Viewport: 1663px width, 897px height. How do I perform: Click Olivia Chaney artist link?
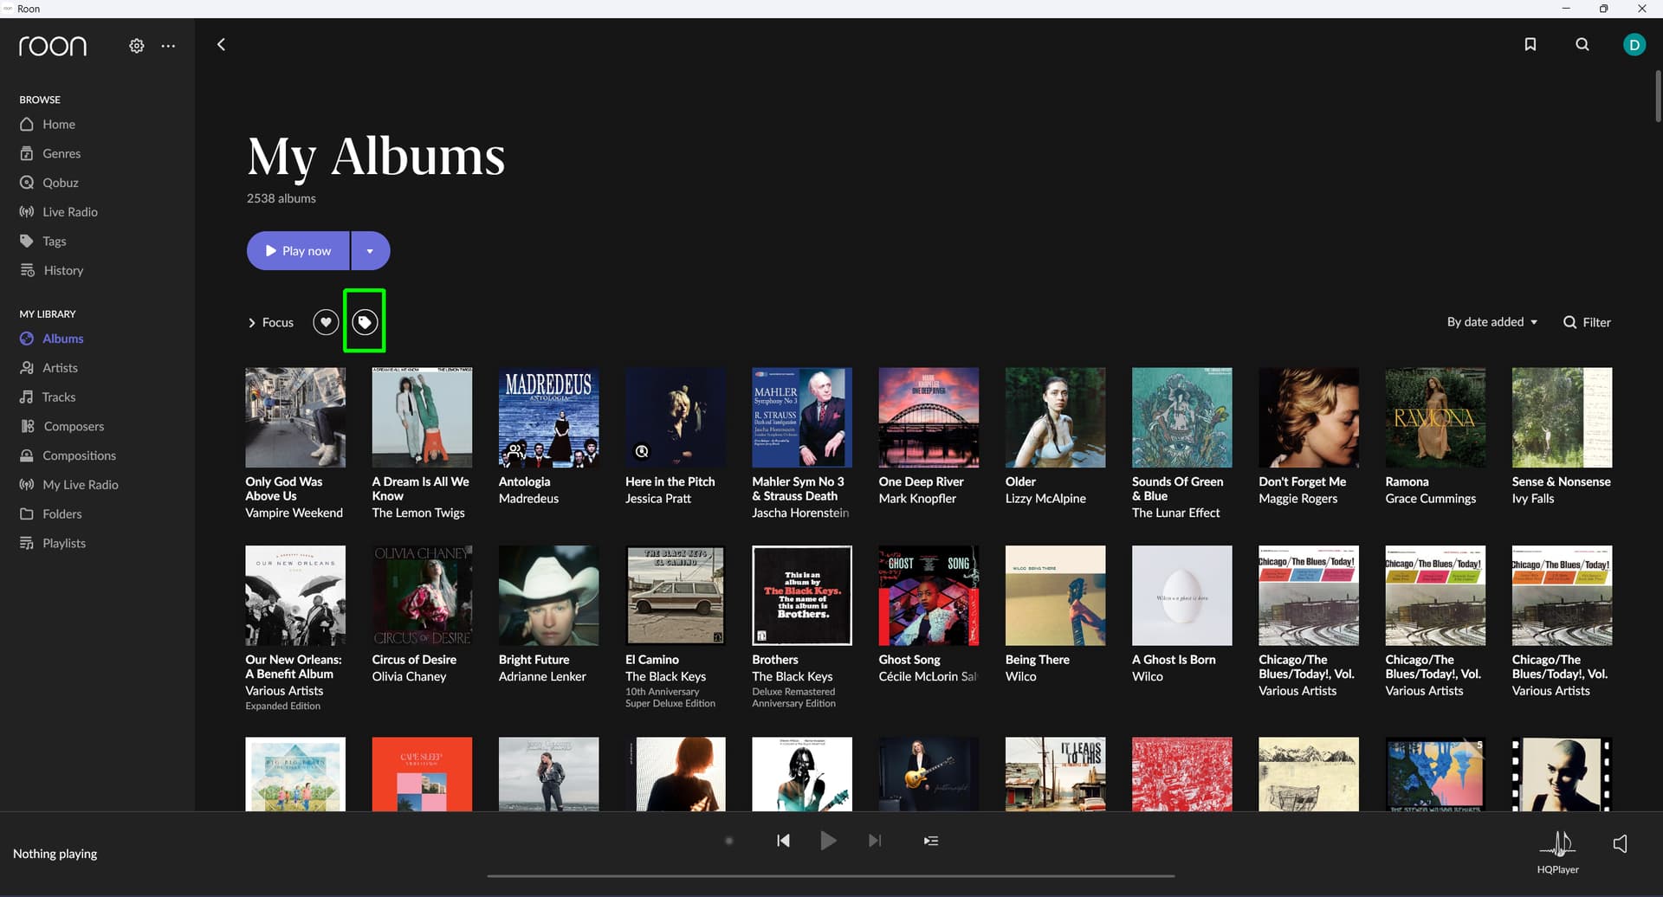(409, 676)
